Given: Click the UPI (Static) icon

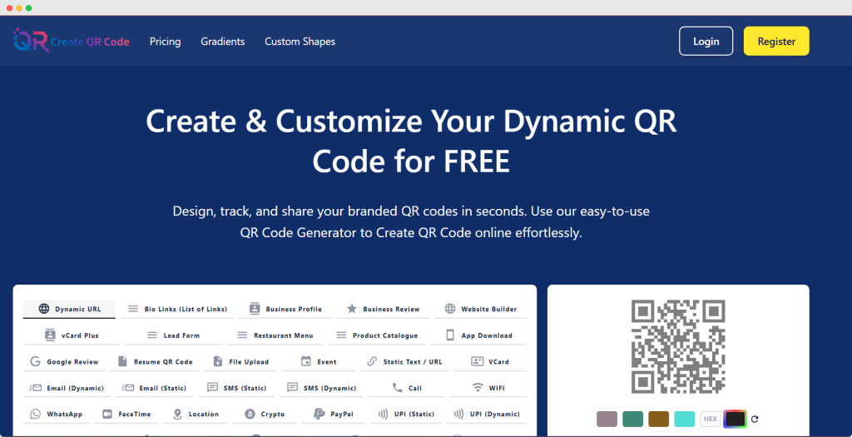Looking at the screenshot, I should 383,415.
